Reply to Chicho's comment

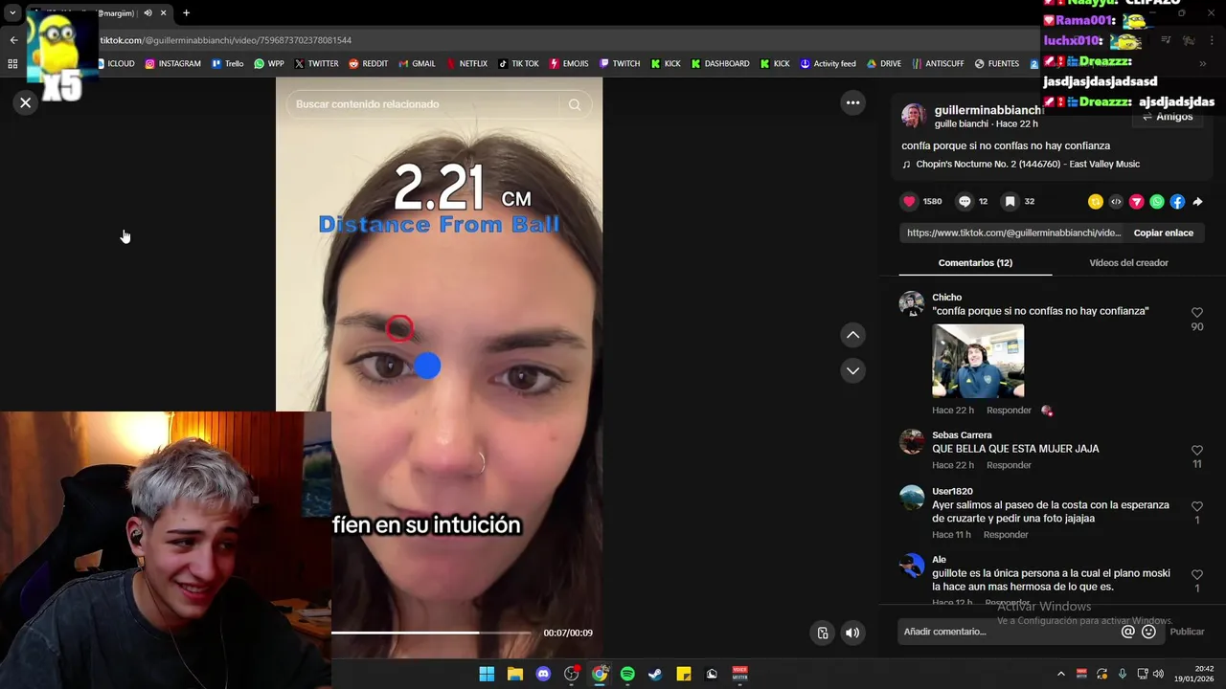pyautogui.click(x=1009, y=410)
